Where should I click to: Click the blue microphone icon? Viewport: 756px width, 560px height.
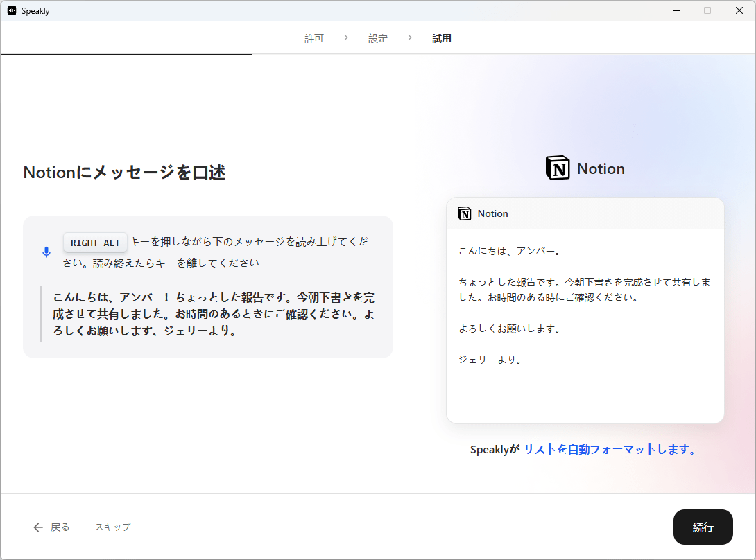46,252
